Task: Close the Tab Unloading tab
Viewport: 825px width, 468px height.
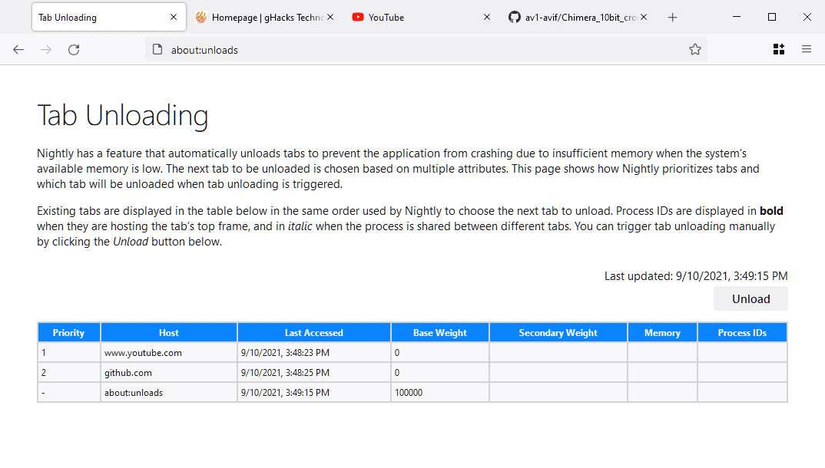Action: tap(174, 18)
